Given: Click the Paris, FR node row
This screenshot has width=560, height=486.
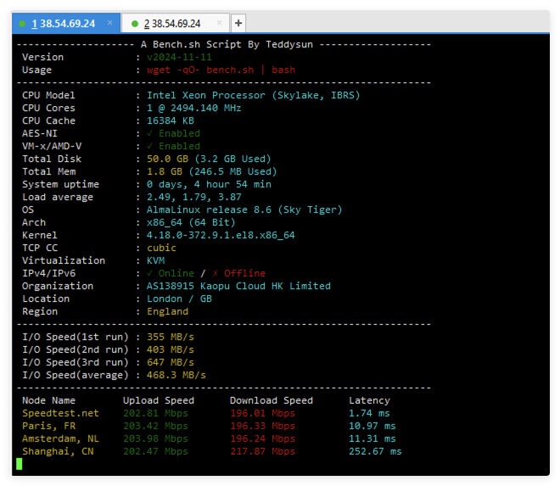Looking at the screenshot, I should 49,426.
